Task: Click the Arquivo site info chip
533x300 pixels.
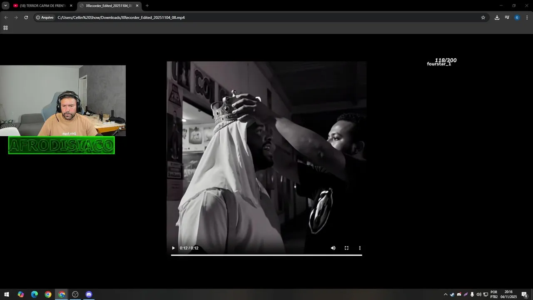Action: click(x=45, y=17)
